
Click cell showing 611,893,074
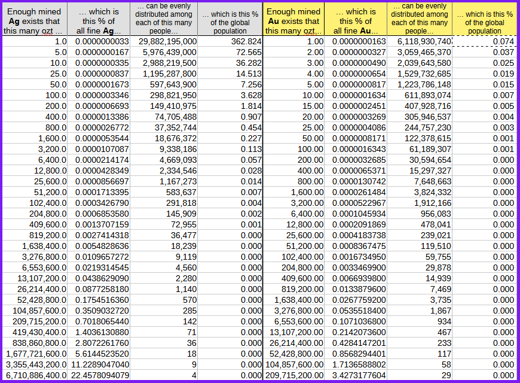point(420,95)
